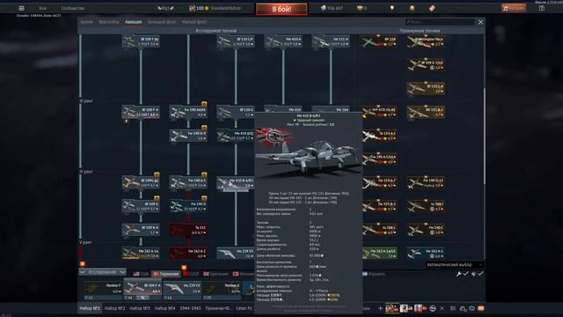Select the premium Me 163 A-1 card
Screen dimensions: 563x317
coord(426,253)
